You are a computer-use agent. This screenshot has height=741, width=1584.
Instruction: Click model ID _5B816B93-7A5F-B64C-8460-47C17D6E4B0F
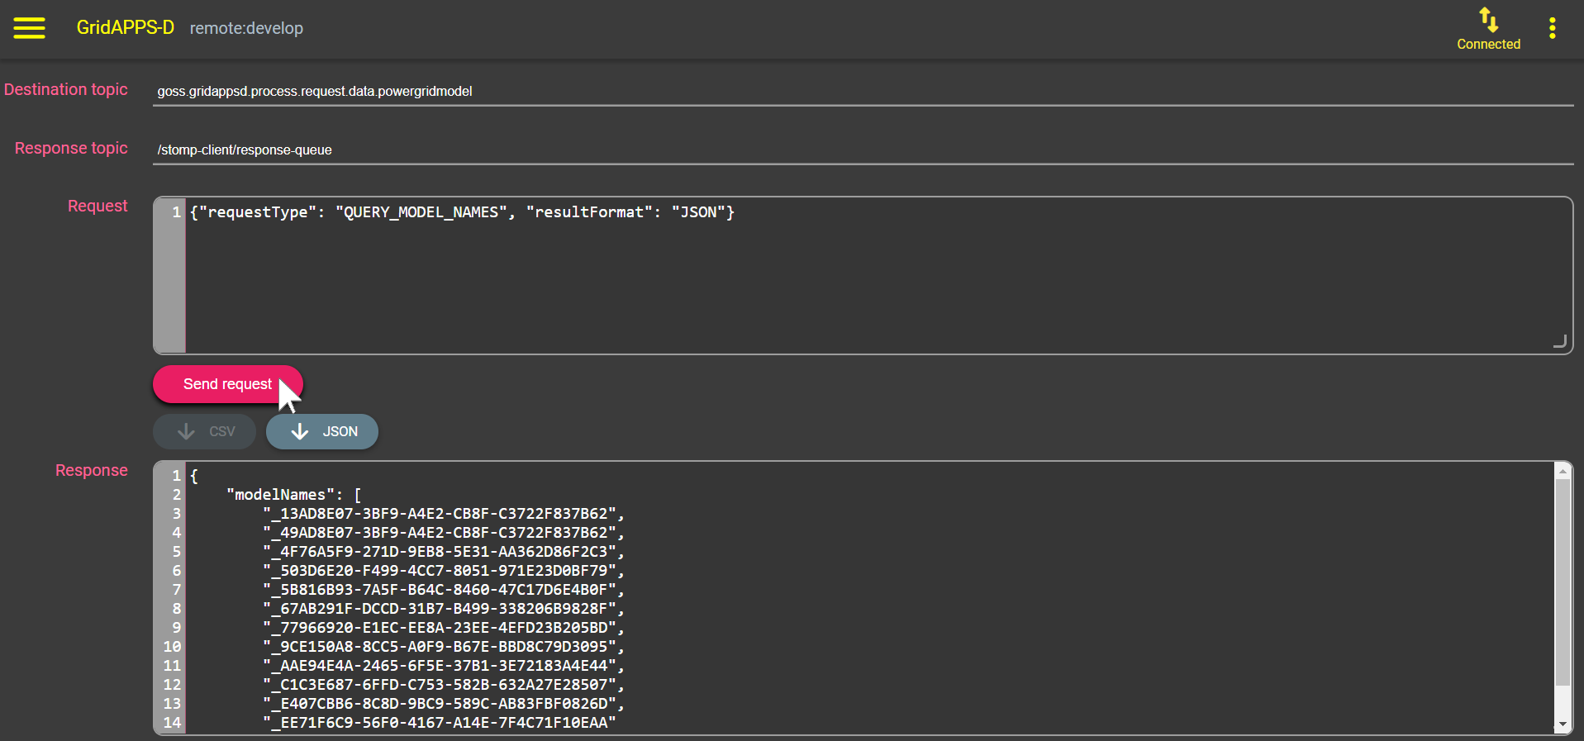[440, 590]
